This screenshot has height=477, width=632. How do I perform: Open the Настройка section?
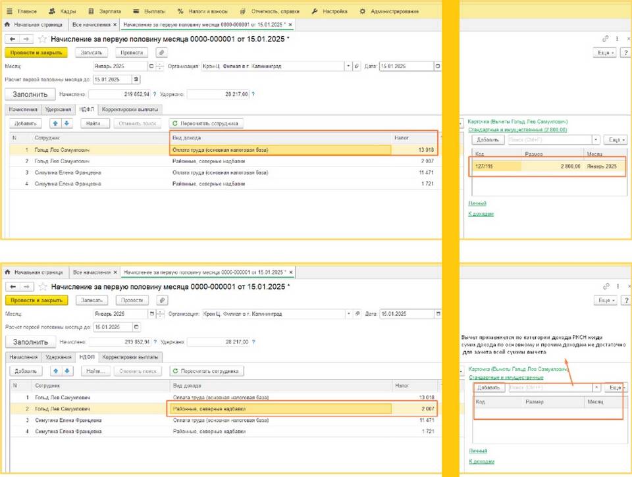[329, 11]
